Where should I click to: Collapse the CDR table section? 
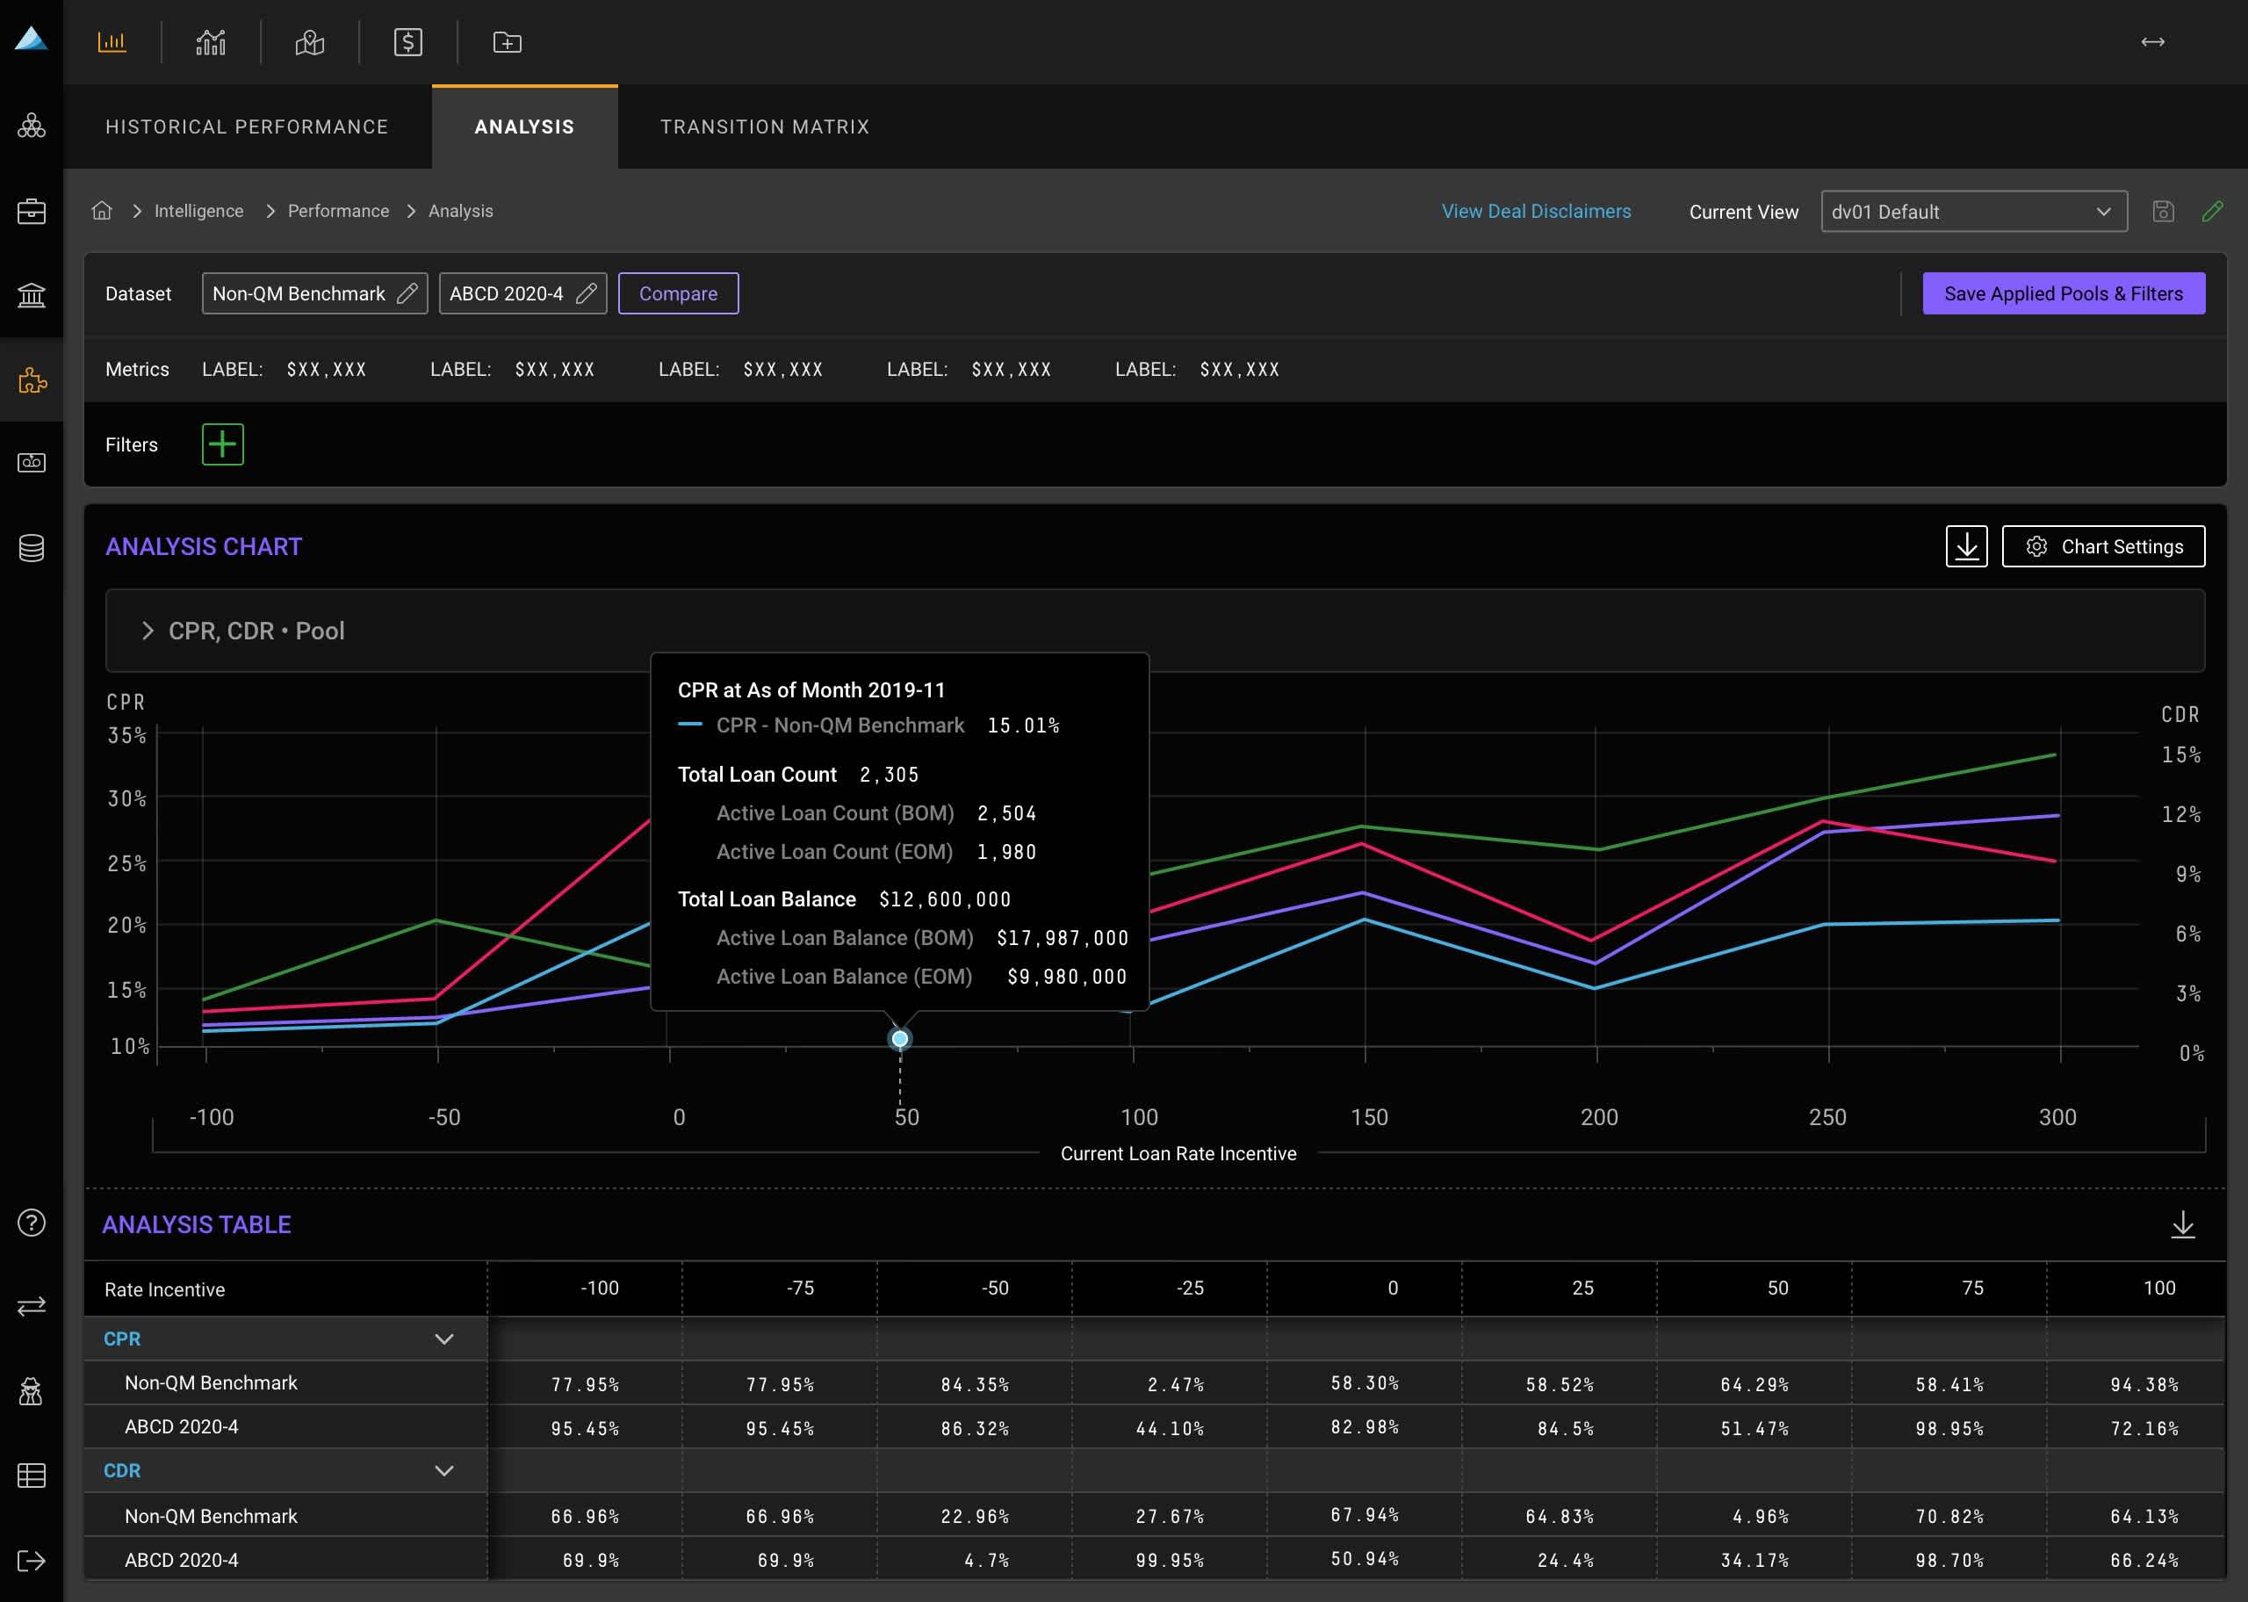pos(444,1469)
